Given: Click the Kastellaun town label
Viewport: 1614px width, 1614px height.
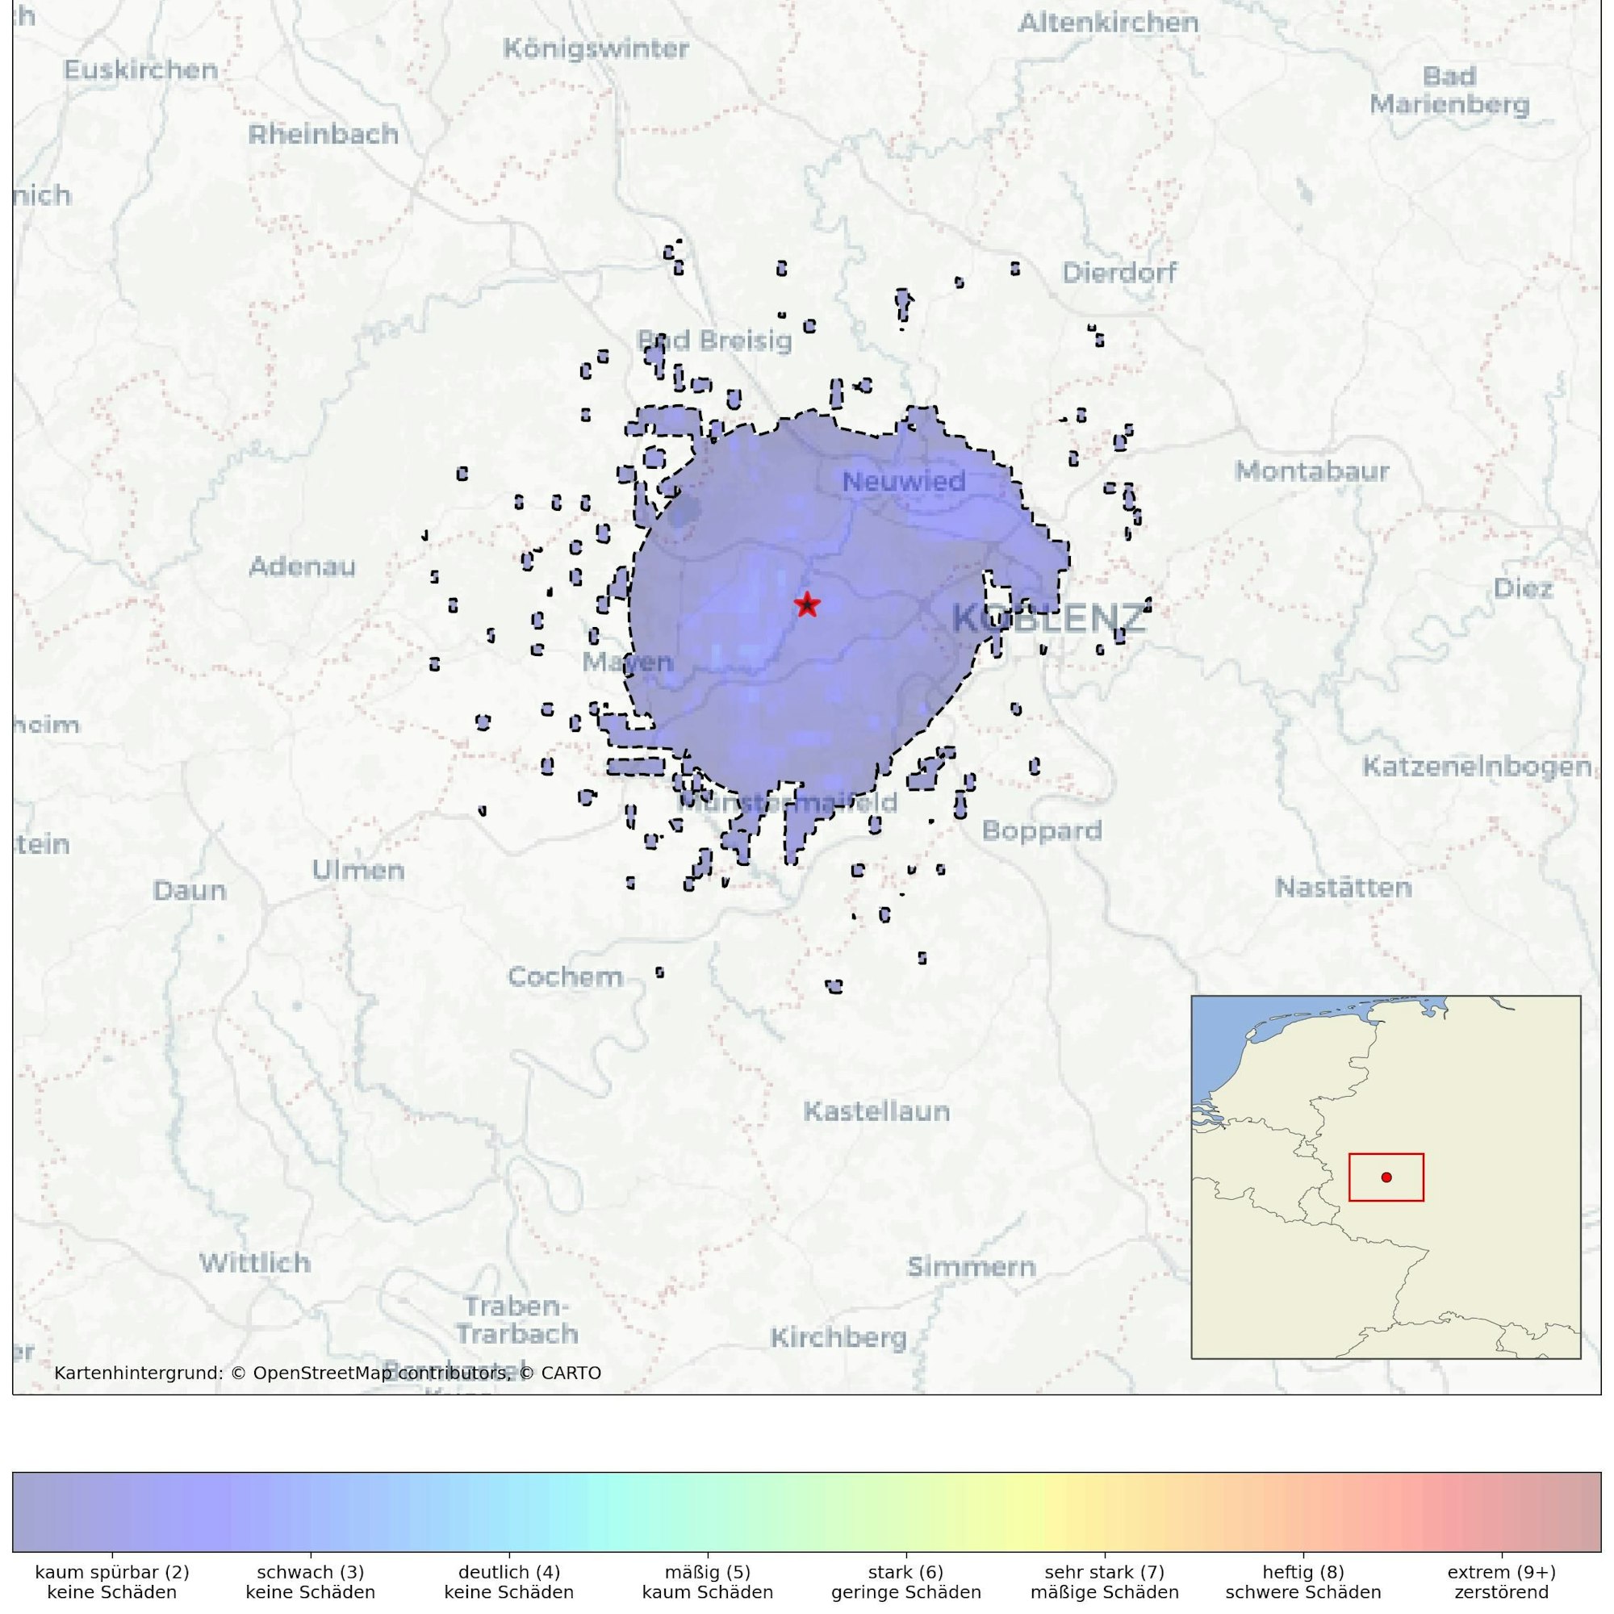Looking at the screenshot, I should (x=876, y=1111).
